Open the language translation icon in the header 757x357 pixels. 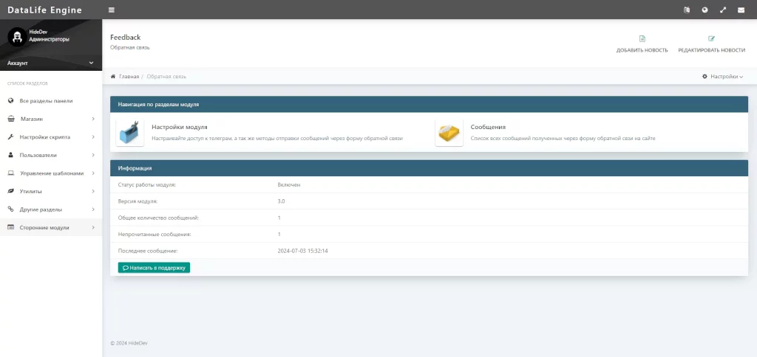point(687,10)
